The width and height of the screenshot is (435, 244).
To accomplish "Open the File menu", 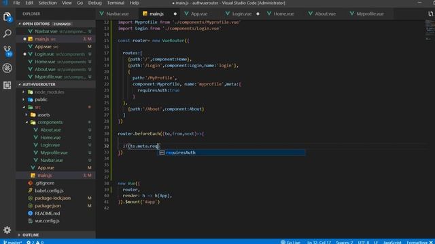I will pyautogui.click(x=16, y=3).
